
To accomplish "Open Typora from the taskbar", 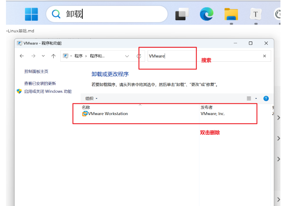I will (256, 14).
